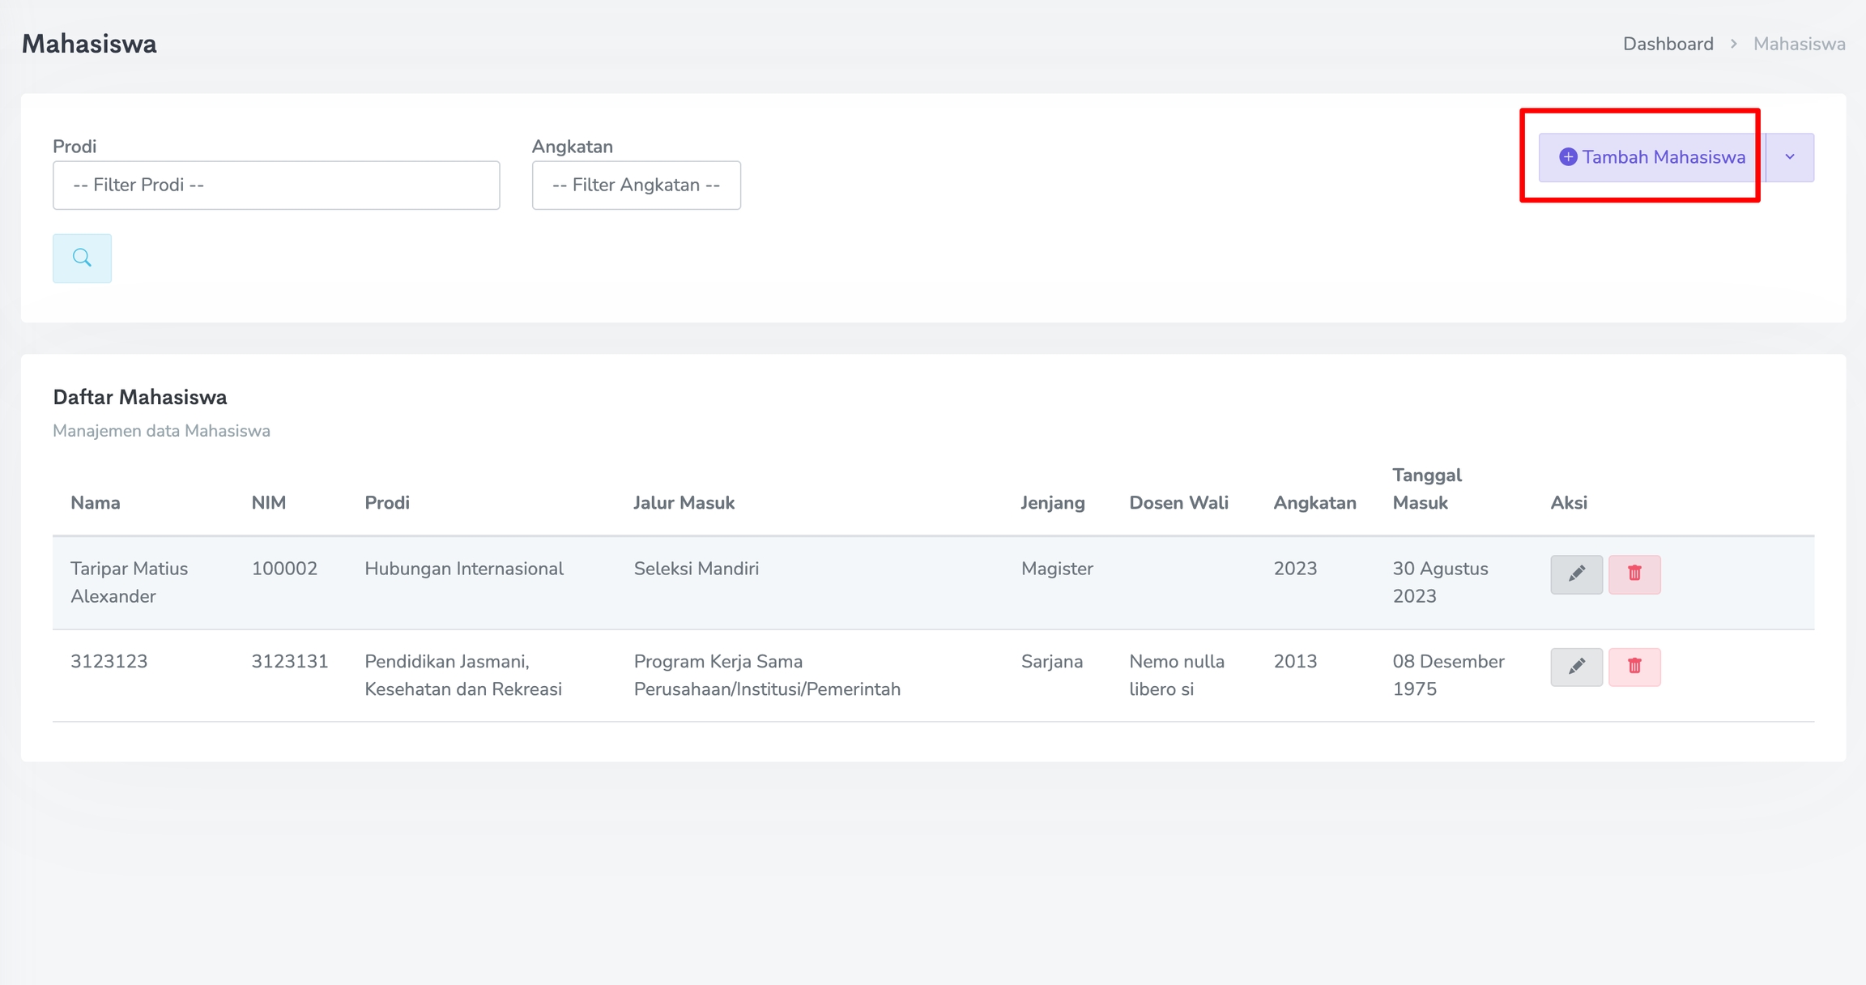Screen dimensions: 1866x985
Task: Click the plus icon on Tambah Mahasiswa
Action: tap(1568, 157)
